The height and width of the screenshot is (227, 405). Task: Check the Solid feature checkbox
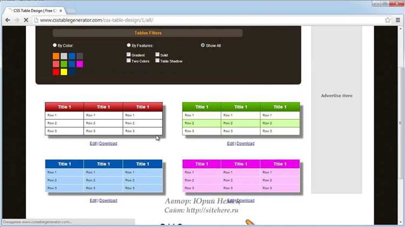(157, 54)
